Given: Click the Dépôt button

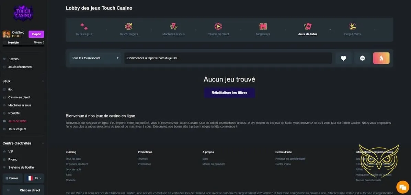Looking at the screenshot, I should [36, 34].
